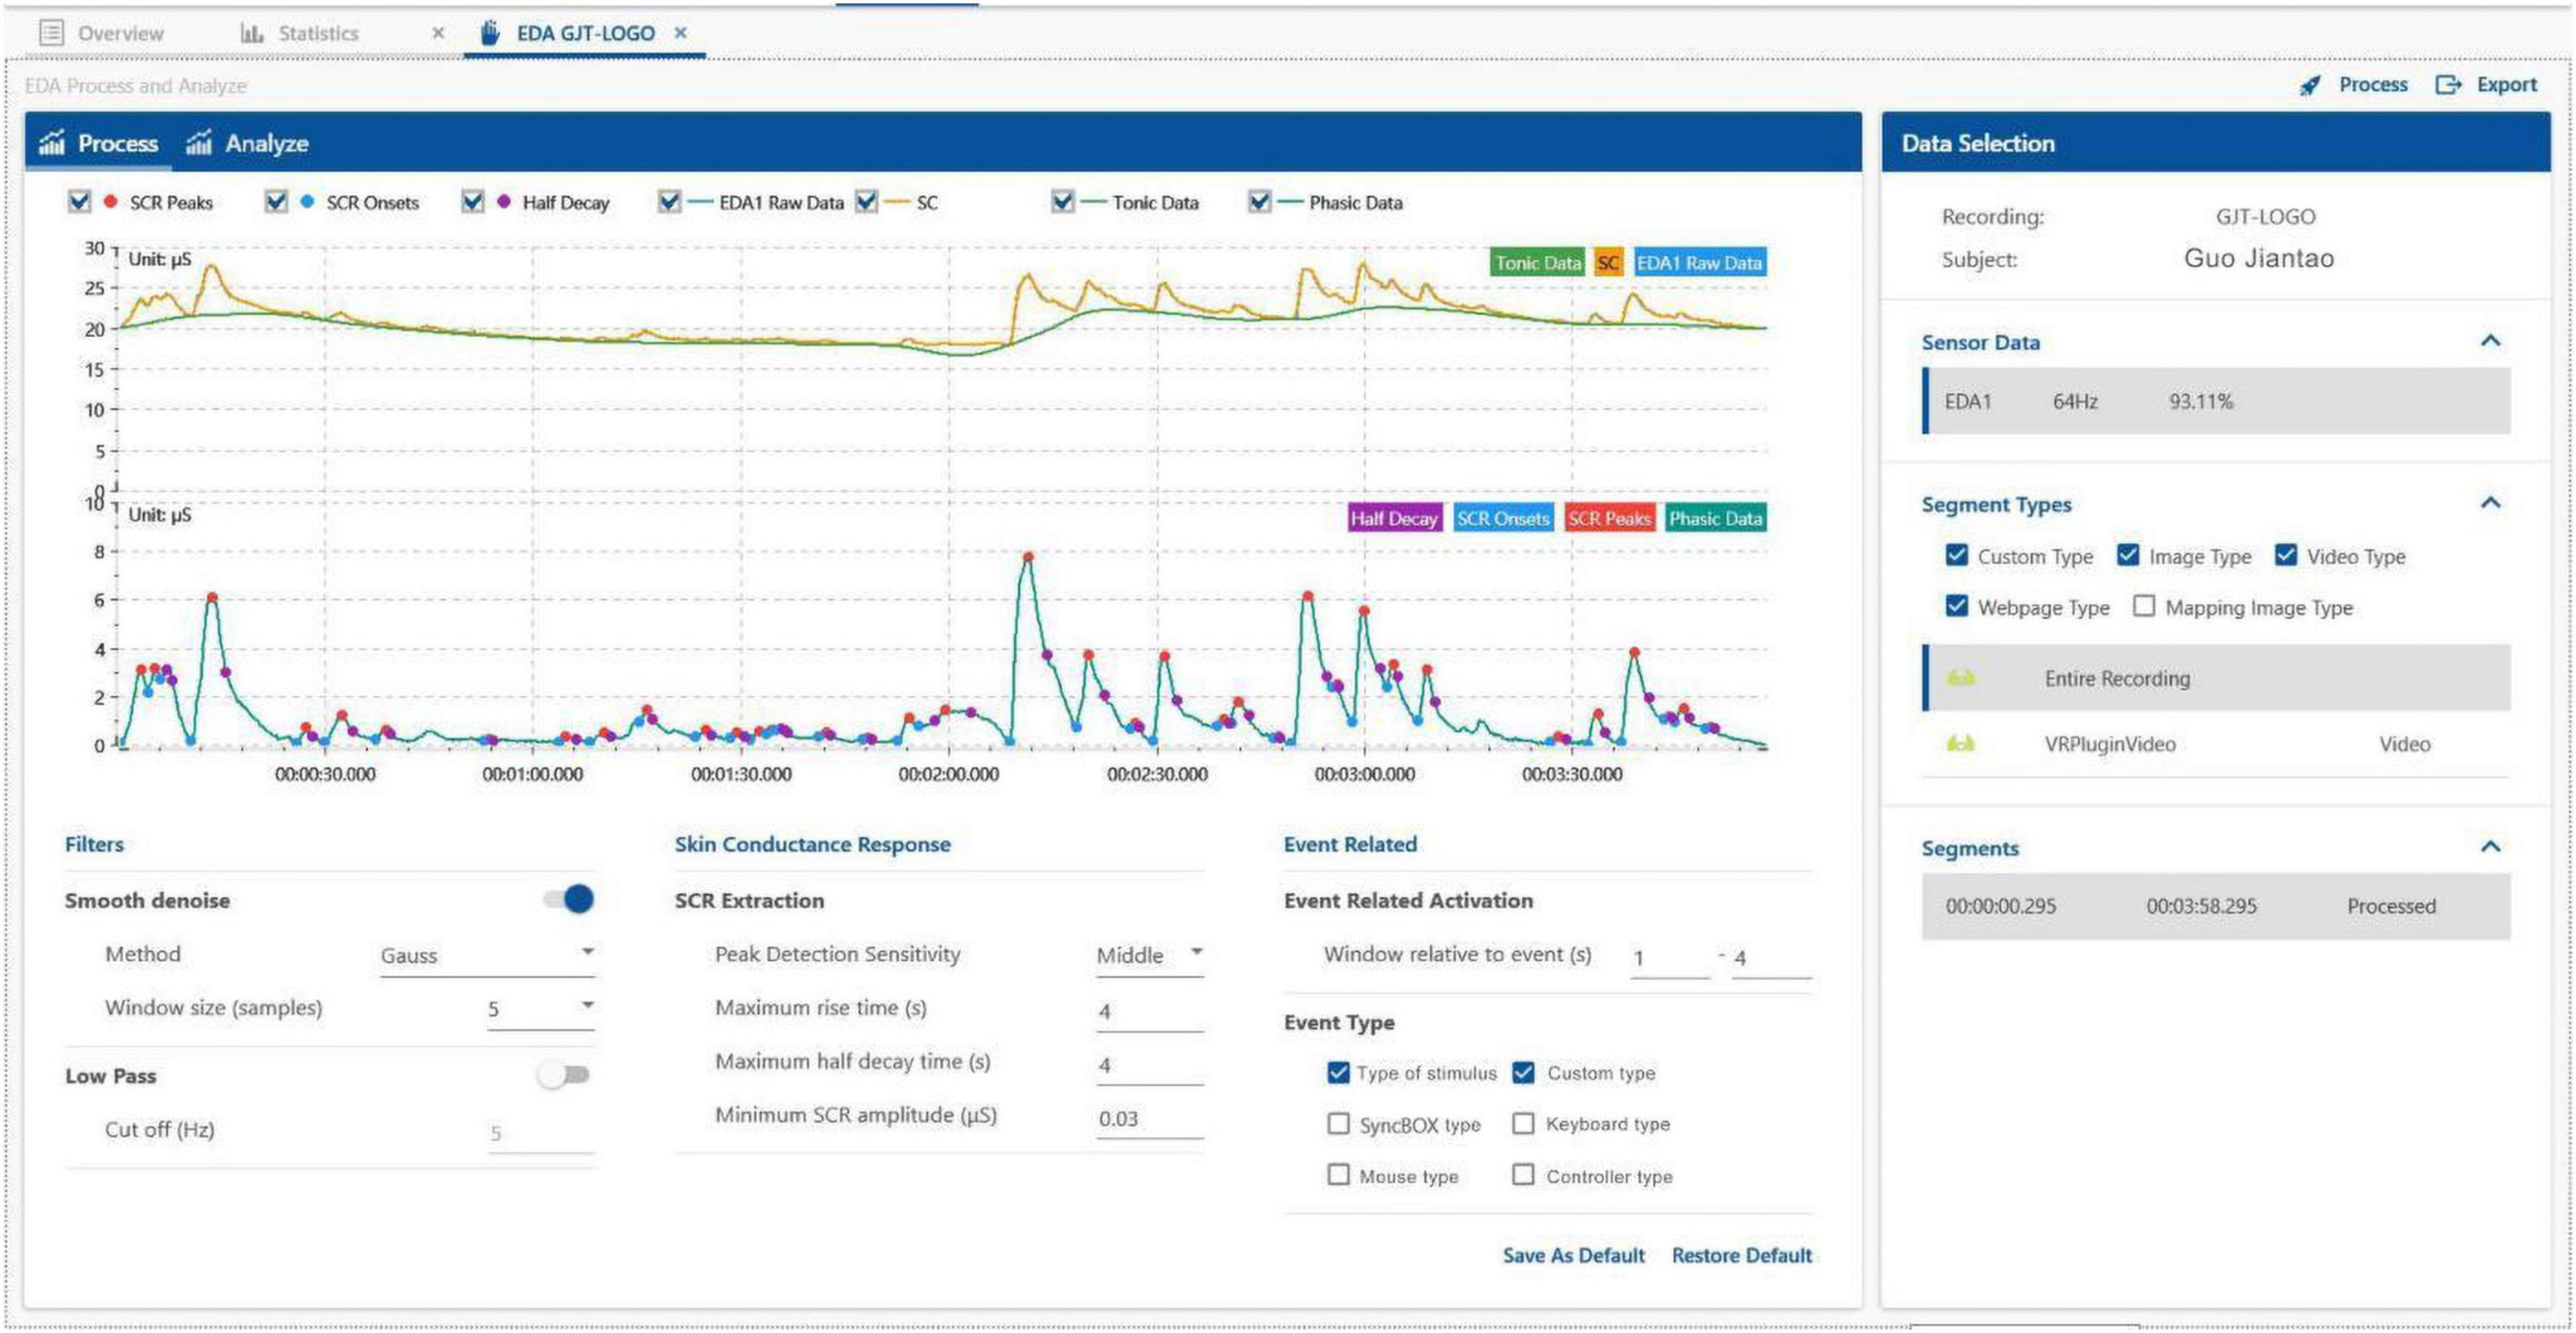Uncheck the SCR Onsets series checkbox
Screen dimensions: 2576x1333
tap(276, 202)
